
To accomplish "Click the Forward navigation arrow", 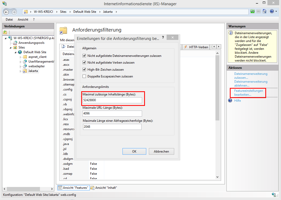I will 14,12.
